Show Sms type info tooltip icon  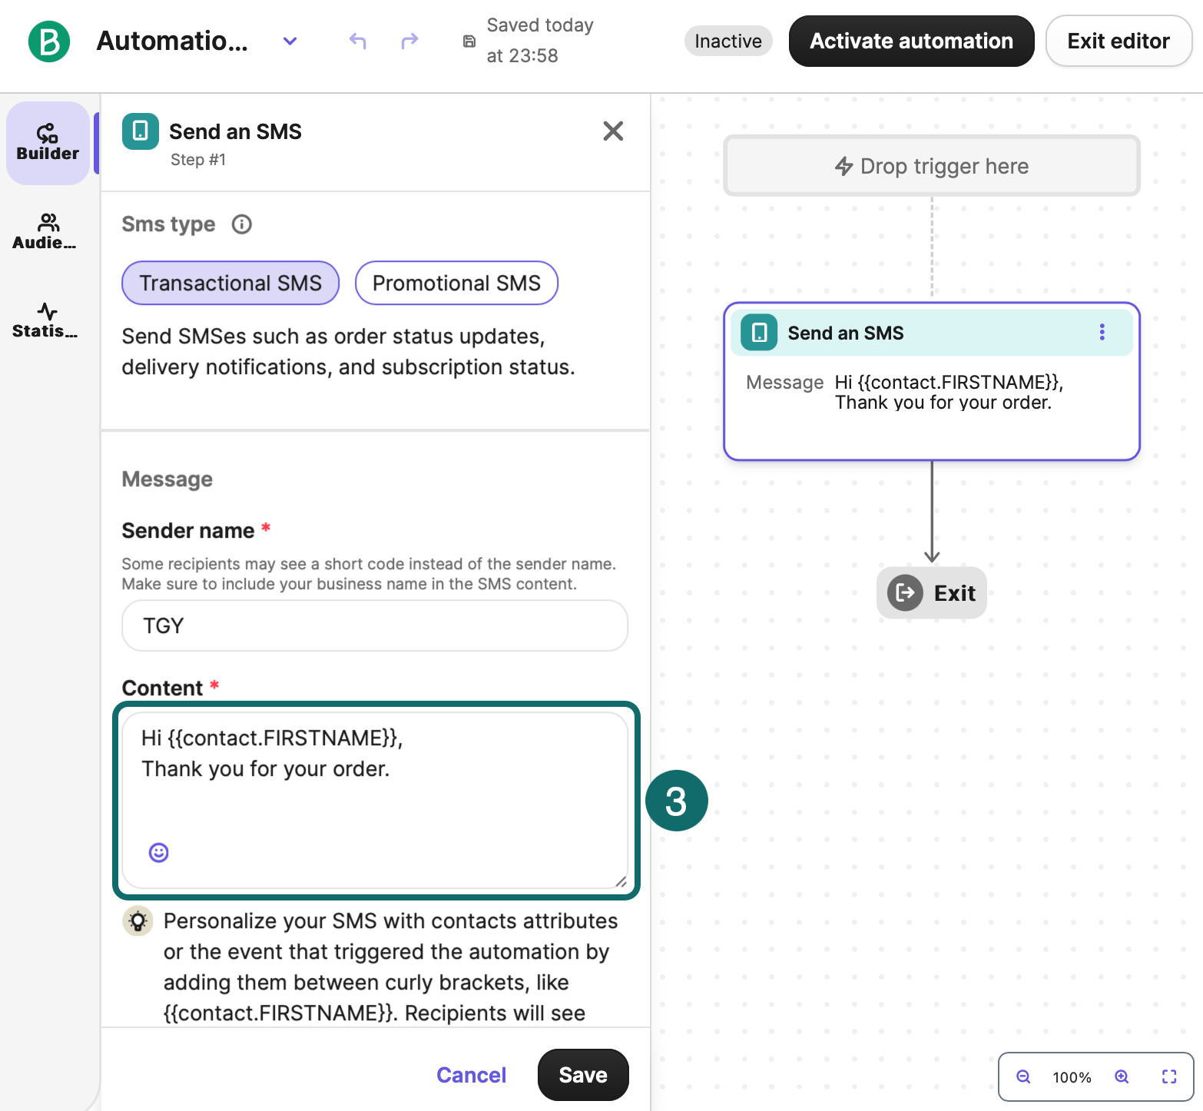point(242,224)
